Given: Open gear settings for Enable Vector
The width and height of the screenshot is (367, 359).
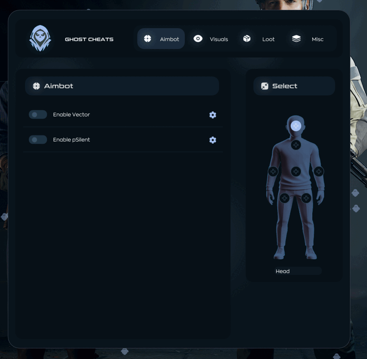Looking at the screenshot, I should point(212,115).
